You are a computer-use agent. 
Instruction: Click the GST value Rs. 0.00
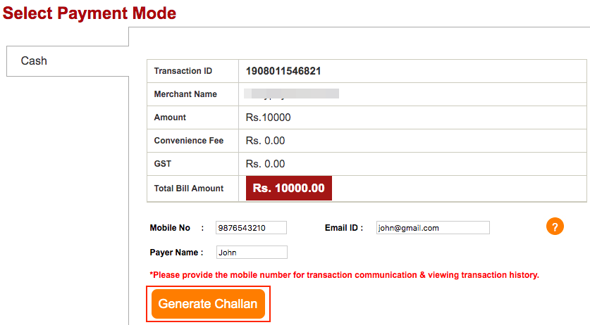(265, 164)
